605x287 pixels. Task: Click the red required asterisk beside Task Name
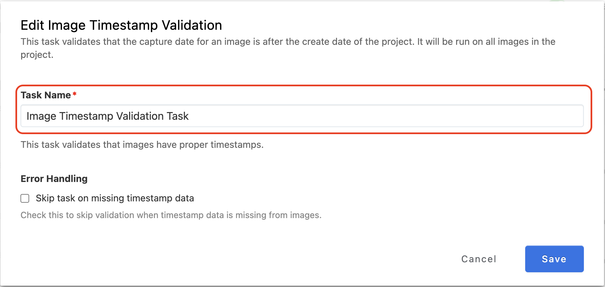[74, 94]
